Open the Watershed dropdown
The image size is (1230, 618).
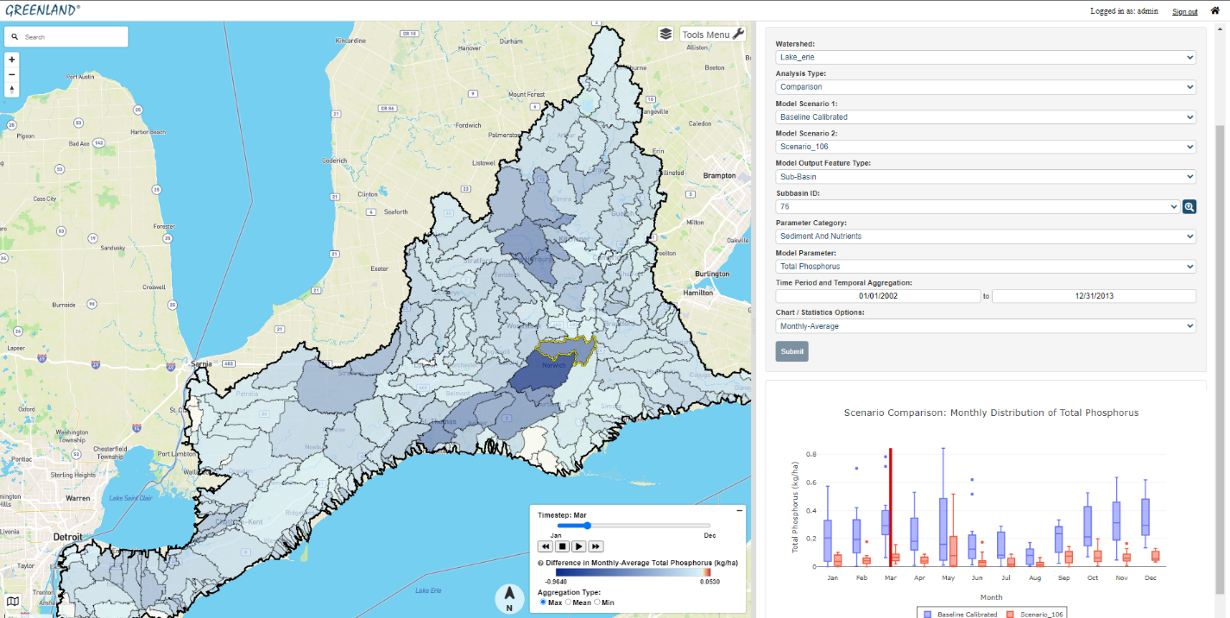click(x=985, y=58)
